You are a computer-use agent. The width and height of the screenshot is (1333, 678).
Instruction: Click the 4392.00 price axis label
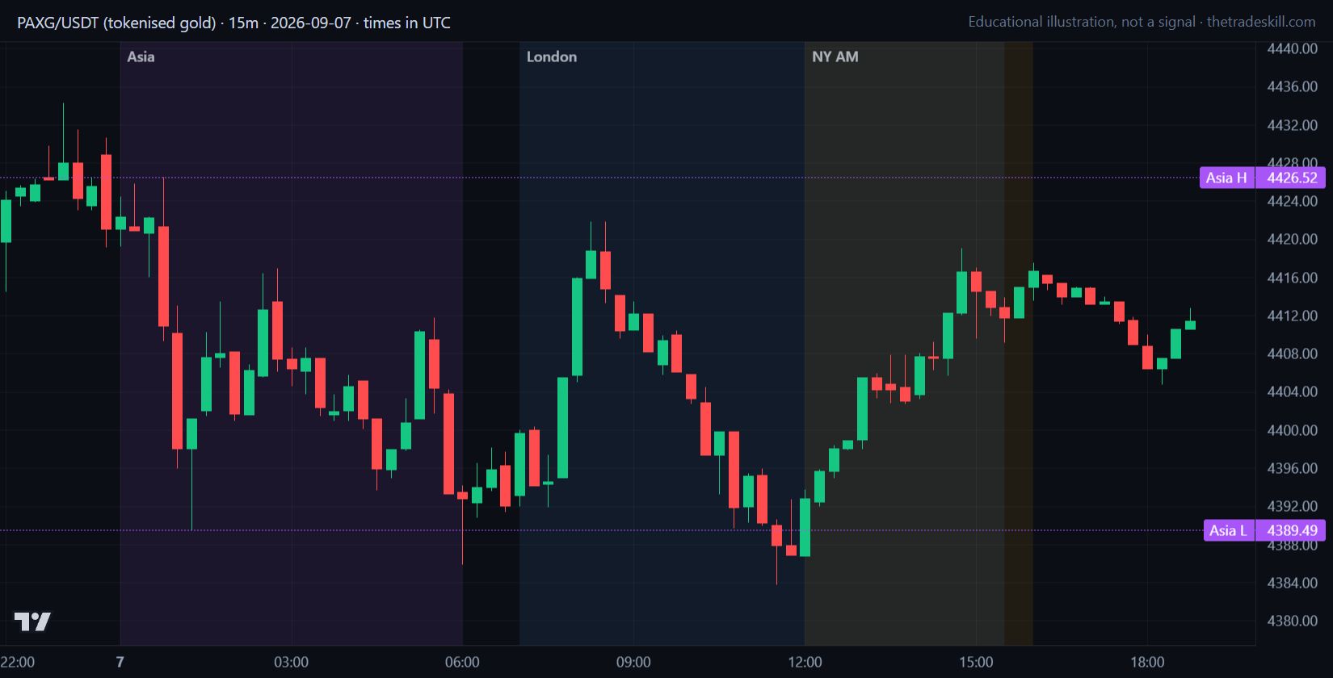pyautogui.click(x=1293, y=506)
